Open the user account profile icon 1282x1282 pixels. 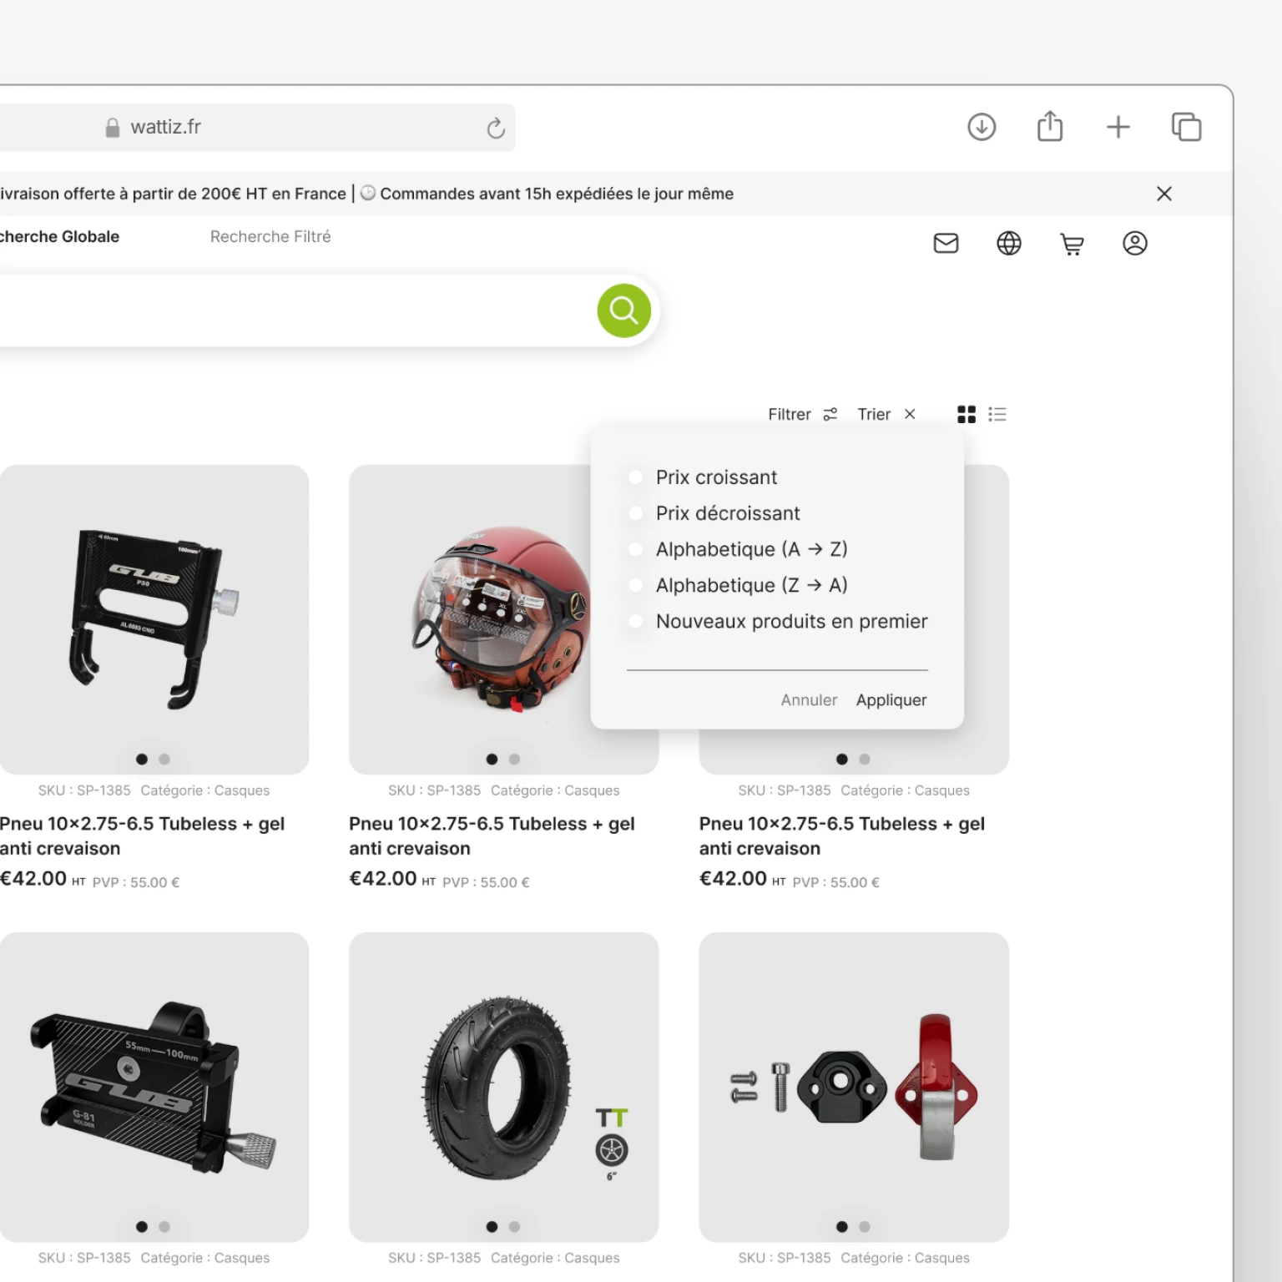(x=1134, y=244)
